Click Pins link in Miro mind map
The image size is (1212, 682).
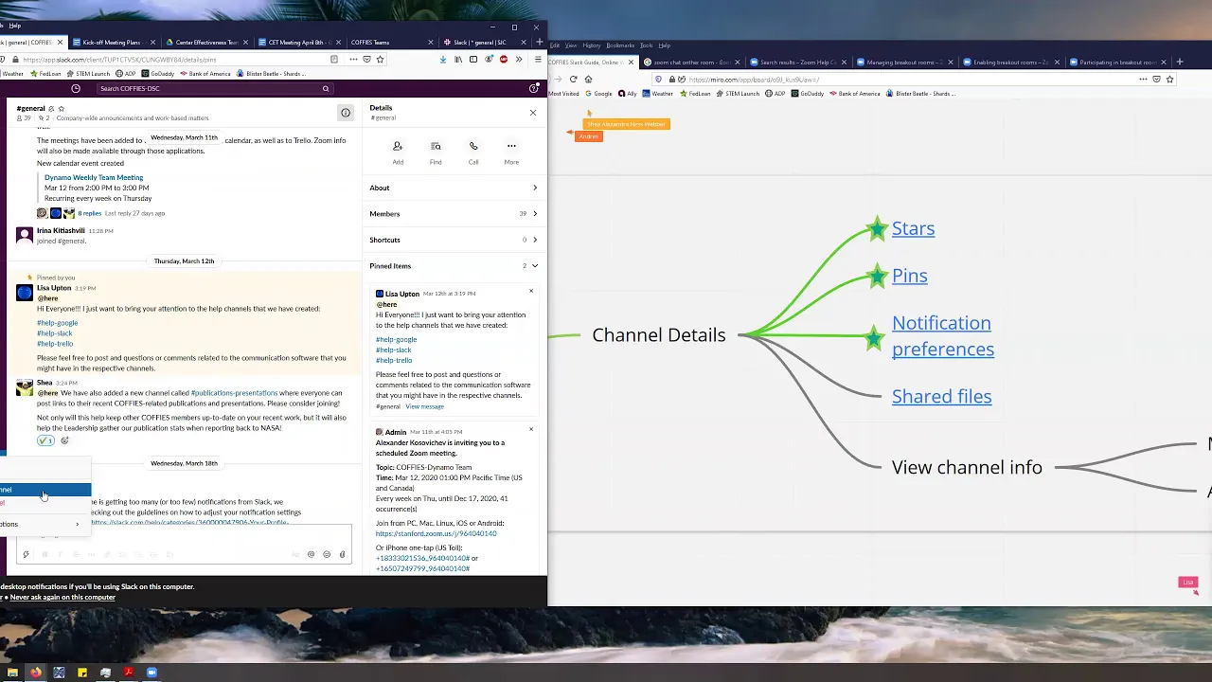pyautogui.click(x=909, y=276)
